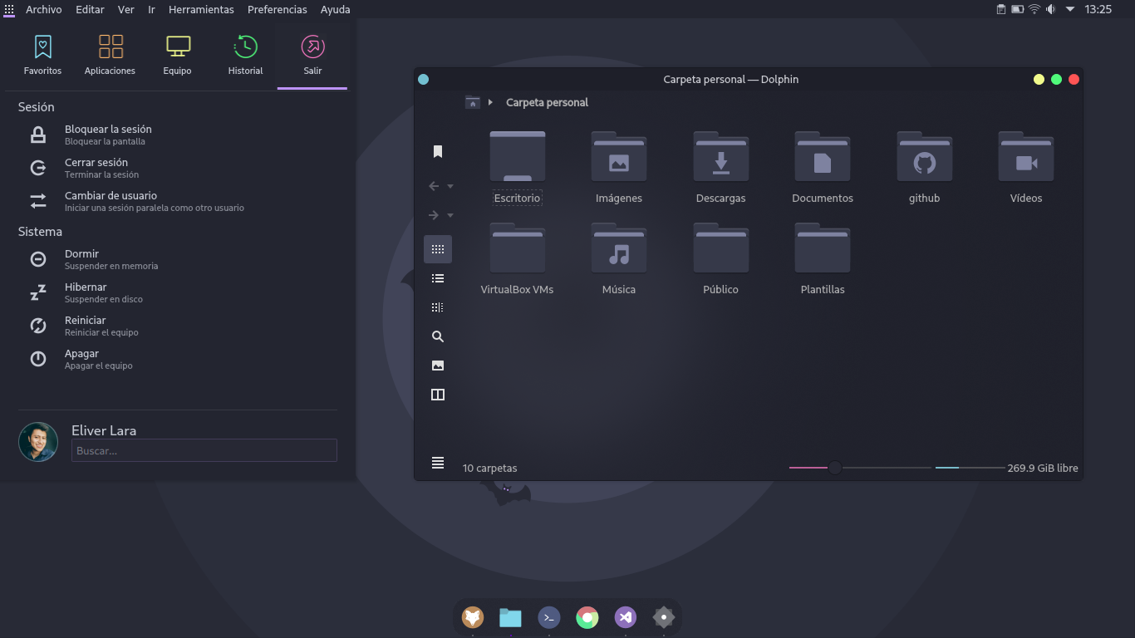This screenshot has height=638, width=1135.
Task: Toggle split view in Dolphin
Action: click(438, 395)
